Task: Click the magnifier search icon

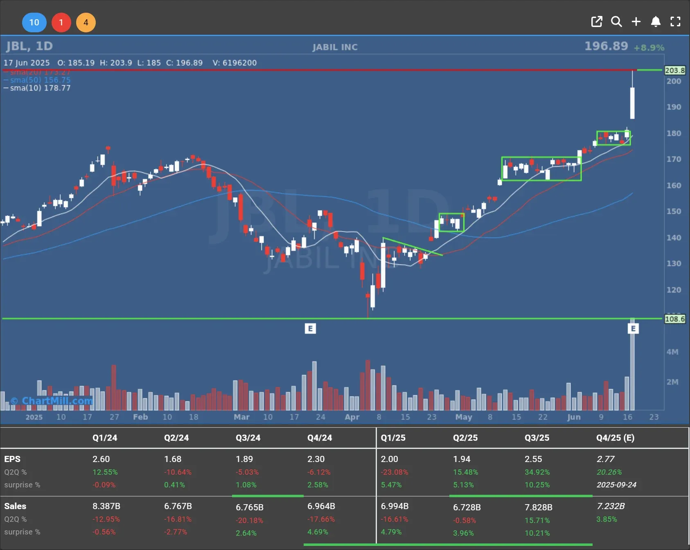Action: click(x=616, y=22)
